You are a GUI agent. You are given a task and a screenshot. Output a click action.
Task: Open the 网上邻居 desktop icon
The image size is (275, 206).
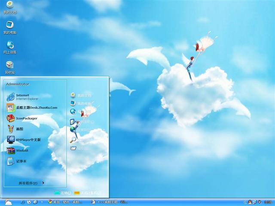click(x=10, y=47)
